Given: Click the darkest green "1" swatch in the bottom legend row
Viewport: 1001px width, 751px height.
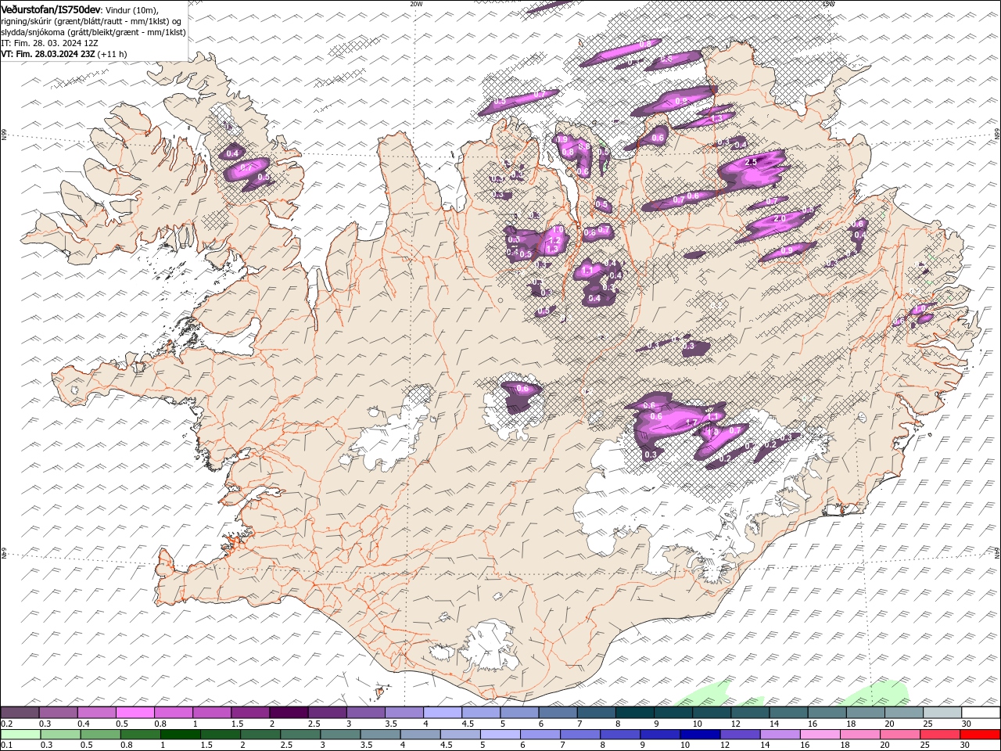Looking at the screenshot, I should (x=180, y=735).
